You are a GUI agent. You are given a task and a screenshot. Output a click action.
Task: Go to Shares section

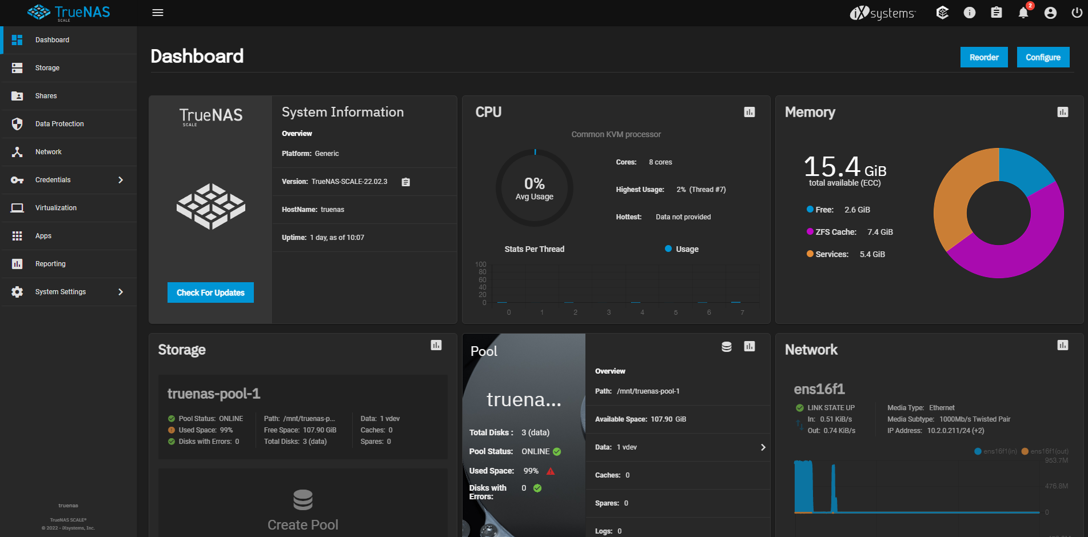pyautogui.click(x=69, y=96)
